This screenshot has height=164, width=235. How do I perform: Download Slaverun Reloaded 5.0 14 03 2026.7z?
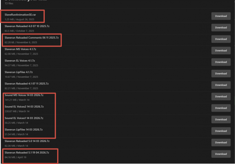click(221, 142)
